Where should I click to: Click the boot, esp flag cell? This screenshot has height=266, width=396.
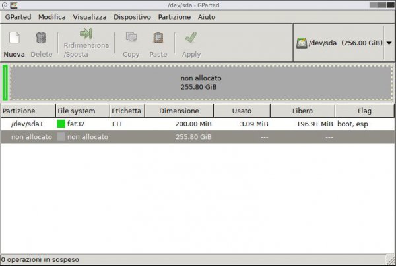coord(352,124)
